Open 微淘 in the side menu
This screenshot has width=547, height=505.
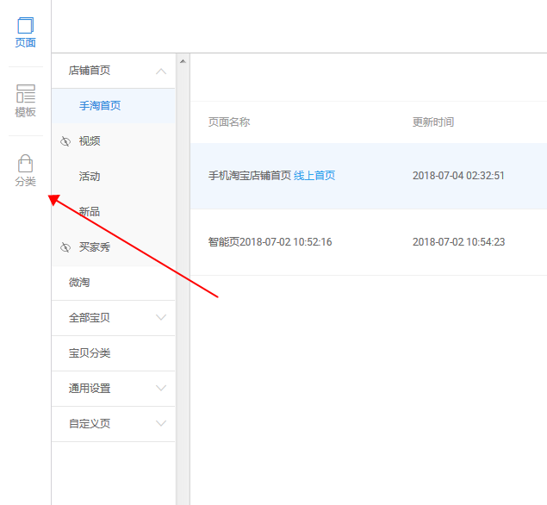pyautogui.click(x=79, y=283)
